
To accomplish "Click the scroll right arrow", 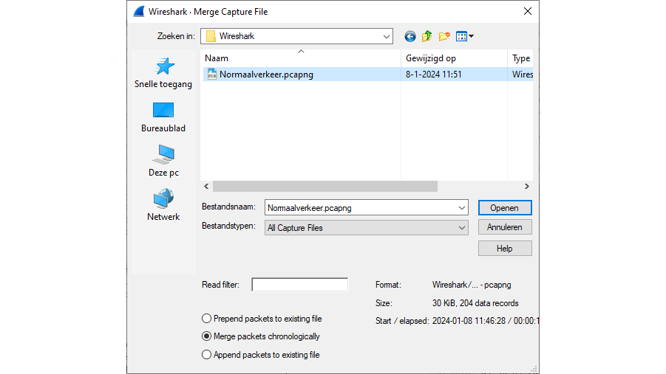I will (527, 186).
